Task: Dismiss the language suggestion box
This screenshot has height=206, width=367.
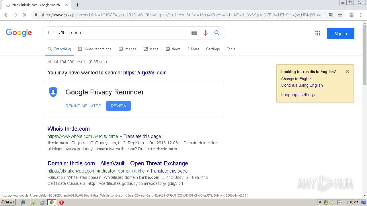Action: tap(347, 72)
